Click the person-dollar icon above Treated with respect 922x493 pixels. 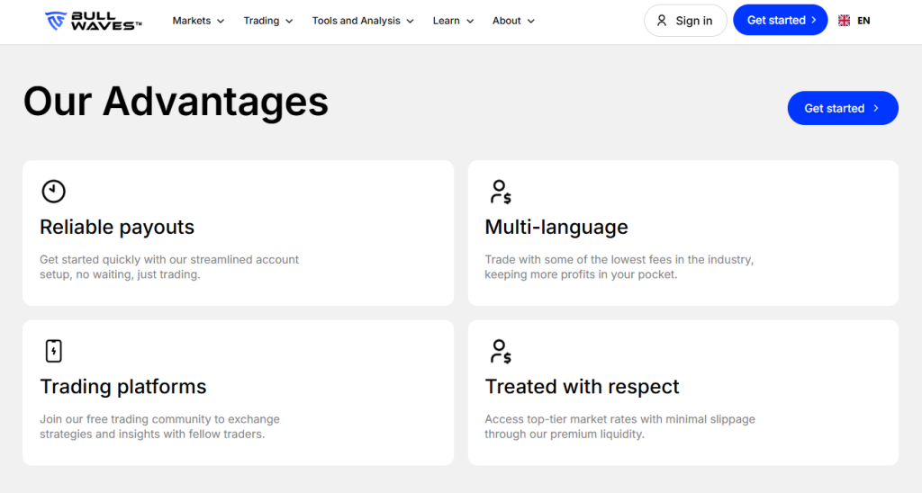click(500, 351)
